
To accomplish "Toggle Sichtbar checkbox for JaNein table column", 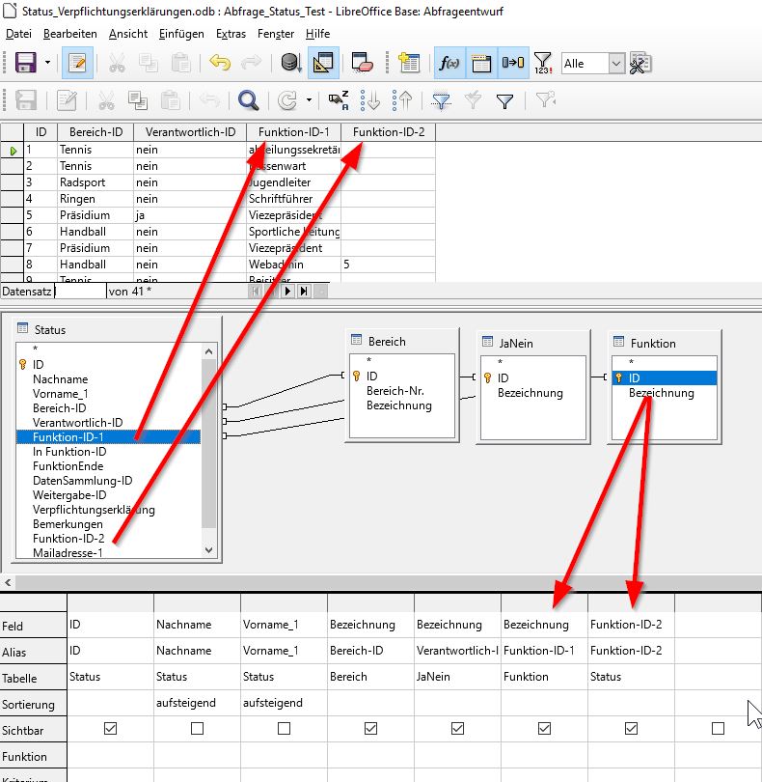I will [457, 729].
